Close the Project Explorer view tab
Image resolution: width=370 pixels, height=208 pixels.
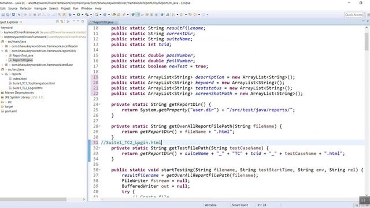point(21,22)
